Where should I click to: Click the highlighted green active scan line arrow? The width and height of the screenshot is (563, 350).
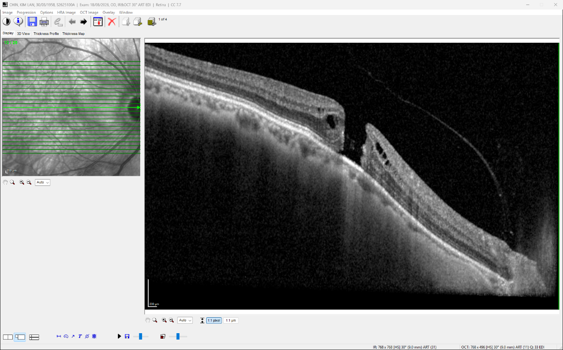click(138, 107)
